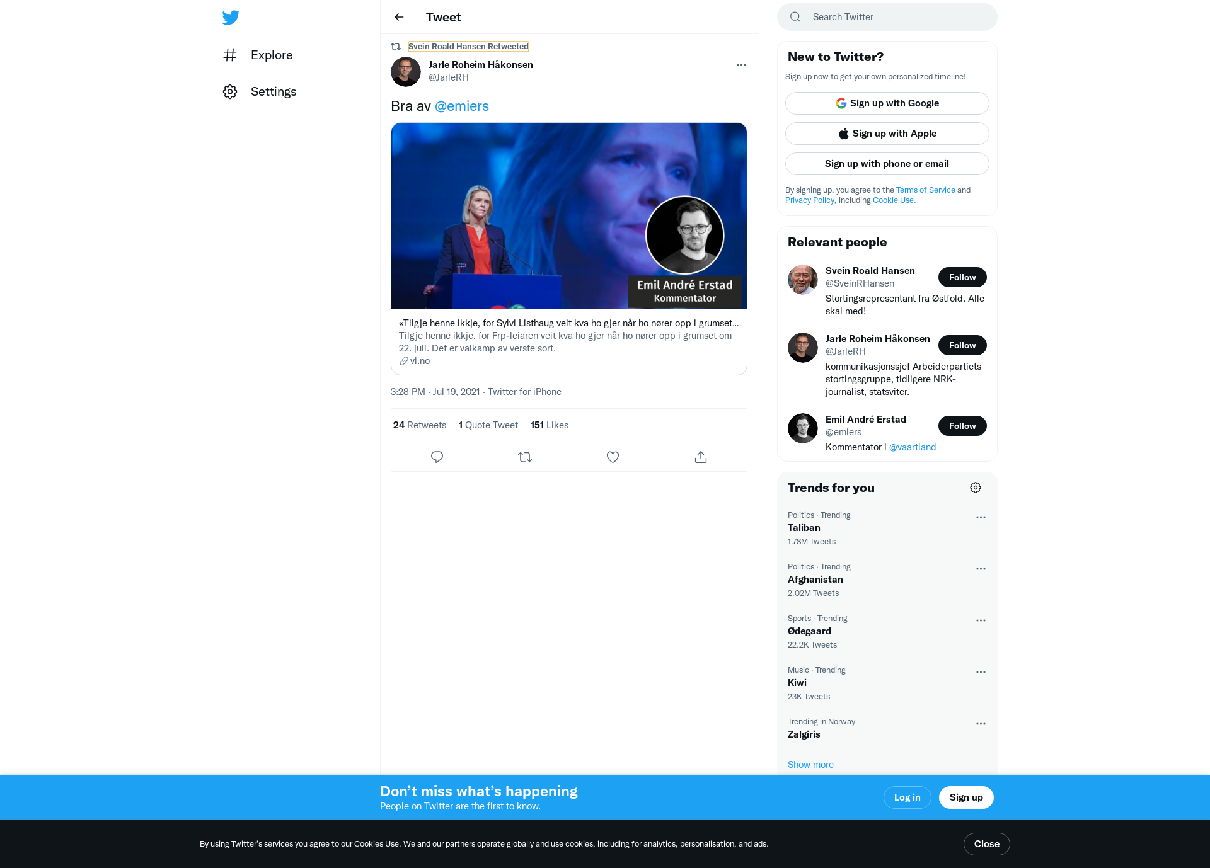Screen dimensions: 1210x868
Task: Retweet using the retweet arrows icon
Action: point(525,457)
